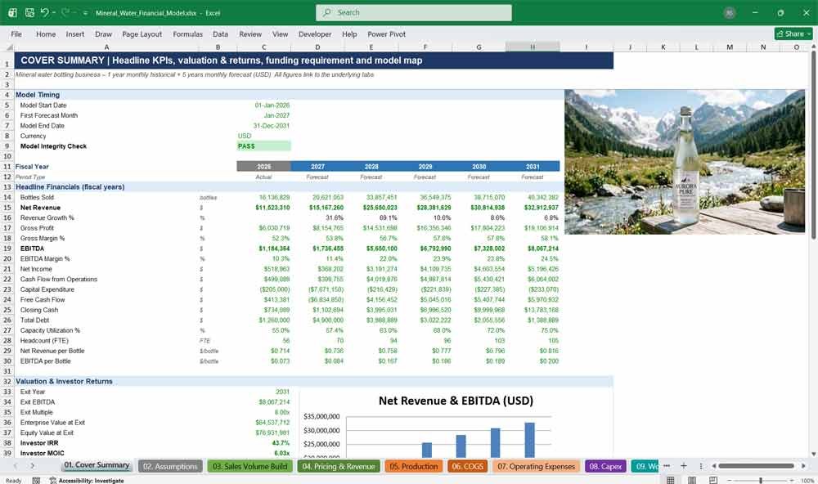Open the File menu

pos(16,34)
